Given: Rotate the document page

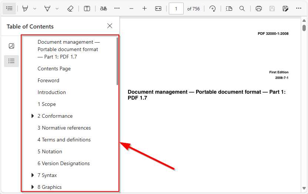Looking at the screenshot, I should tap(212, 9).
